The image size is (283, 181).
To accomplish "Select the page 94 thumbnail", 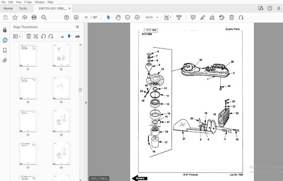I will point(61,88).
